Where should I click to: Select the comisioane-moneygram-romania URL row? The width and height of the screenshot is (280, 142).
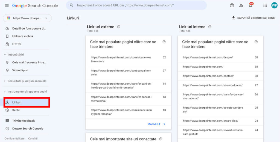(129, 112)
